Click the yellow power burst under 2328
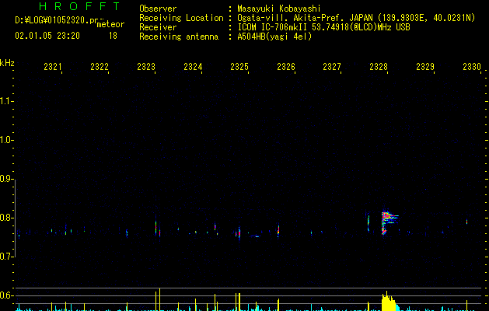Image resolution: width=489 pixels, height=311 pixels. tap(389, 302)
